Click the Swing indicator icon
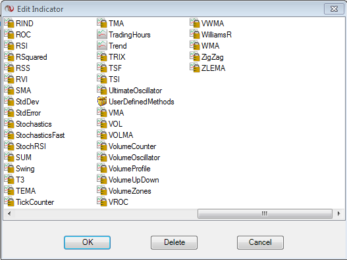 9,168
